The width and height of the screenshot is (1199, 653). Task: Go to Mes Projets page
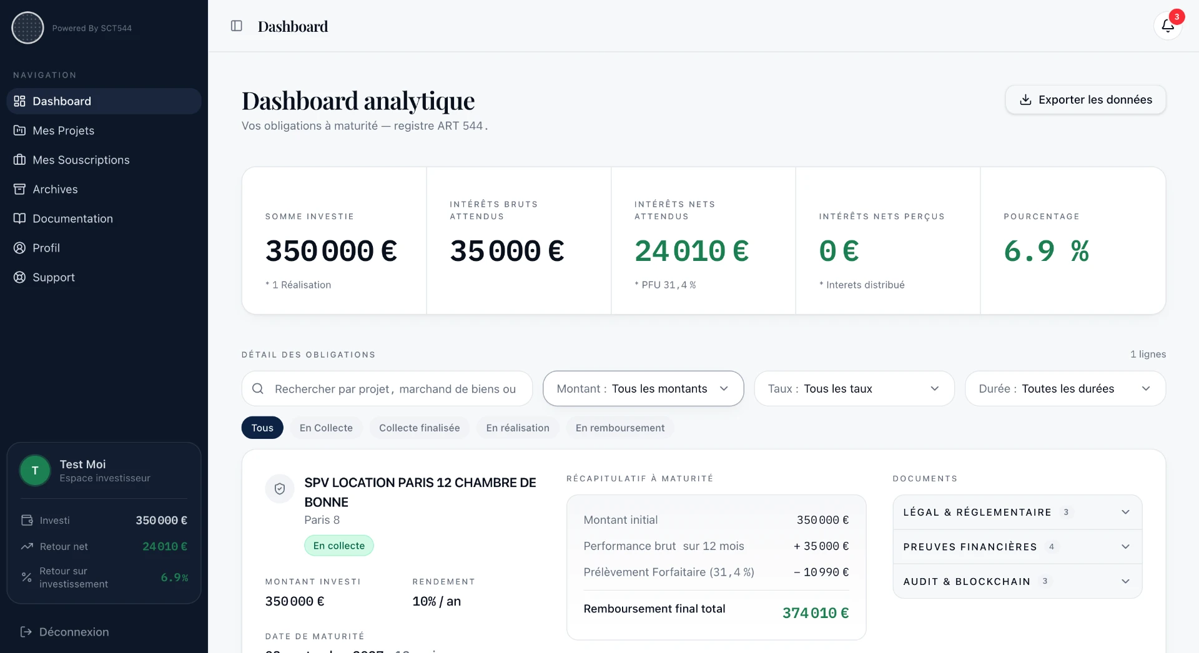[104, 130]
